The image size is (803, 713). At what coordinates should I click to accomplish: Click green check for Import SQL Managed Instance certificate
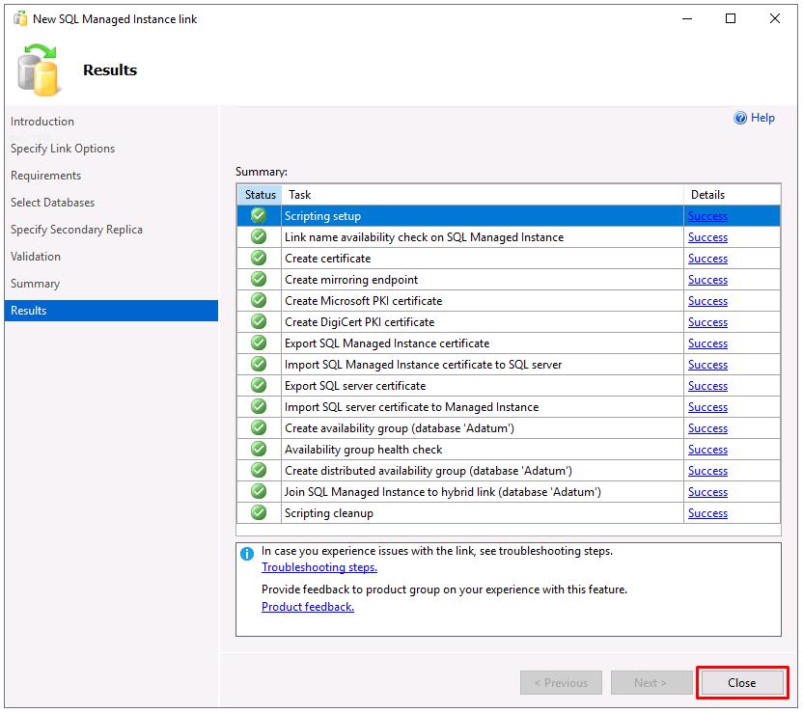pos(259,364)
